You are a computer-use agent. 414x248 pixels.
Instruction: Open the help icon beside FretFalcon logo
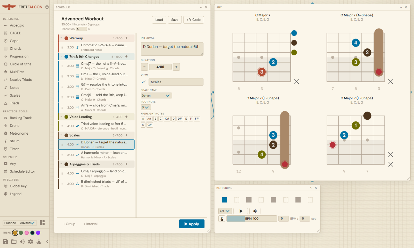pos(47,7)
